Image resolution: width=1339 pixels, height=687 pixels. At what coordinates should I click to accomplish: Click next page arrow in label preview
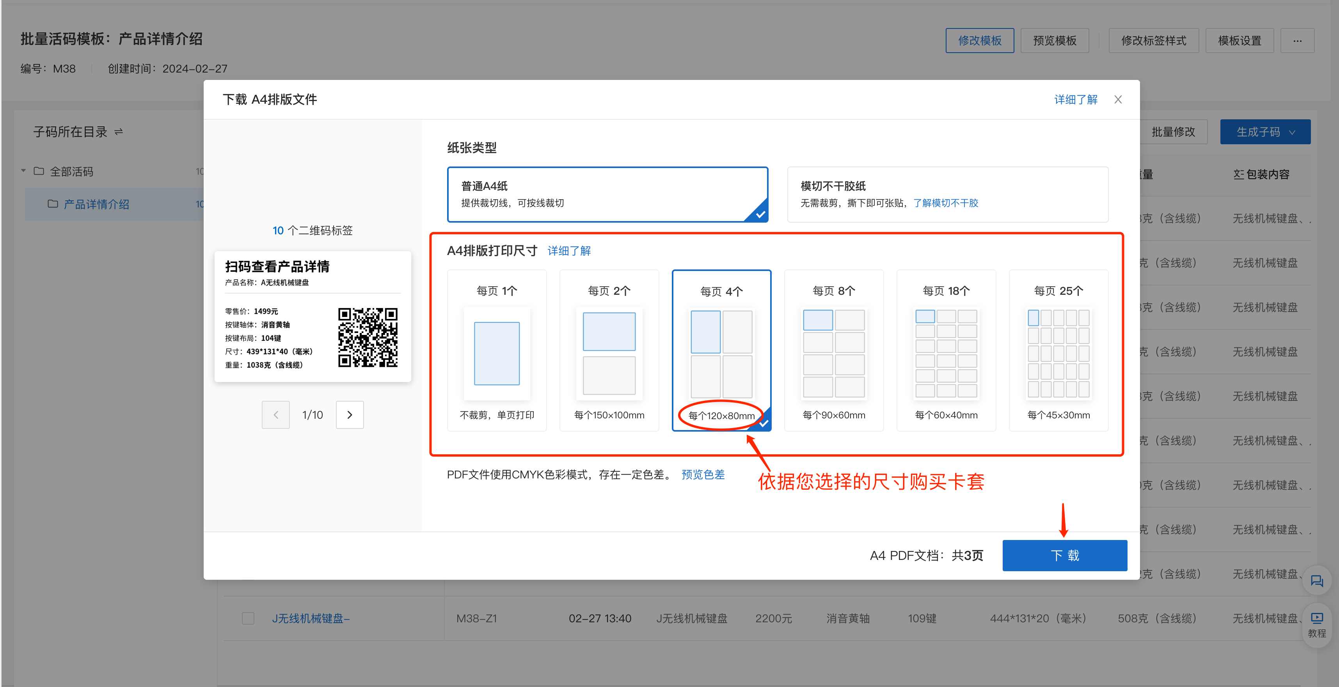point(349,414)
